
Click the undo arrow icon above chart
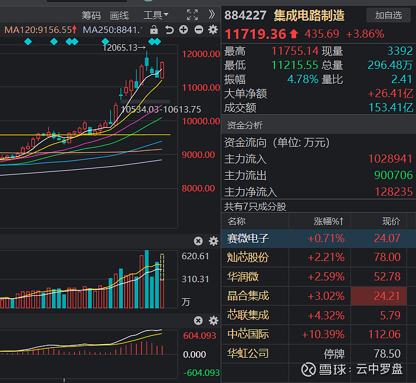(x=169, y=29)
